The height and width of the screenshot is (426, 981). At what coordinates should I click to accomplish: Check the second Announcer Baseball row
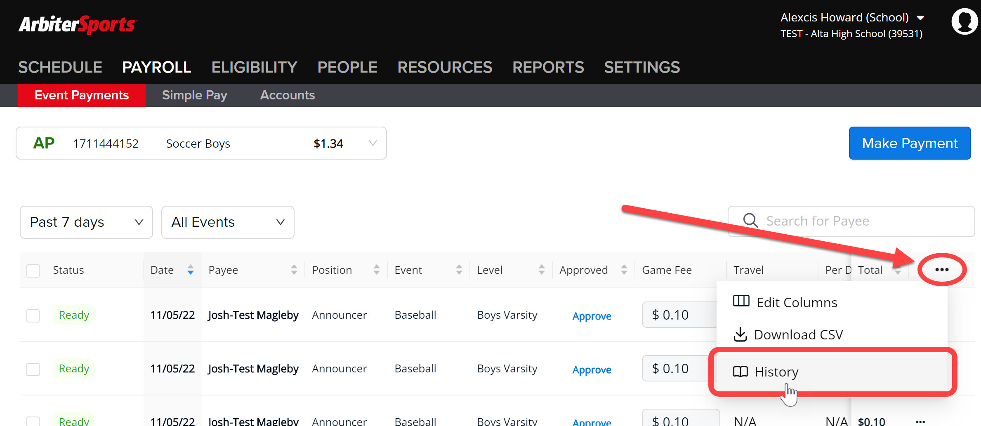(33, 369)
